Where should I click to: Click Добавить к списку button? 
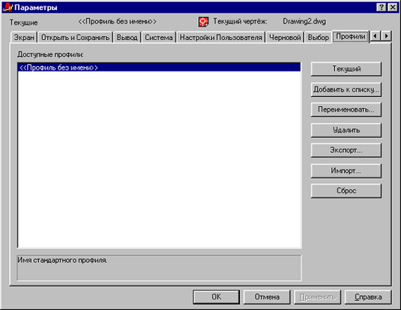[346, 89]
